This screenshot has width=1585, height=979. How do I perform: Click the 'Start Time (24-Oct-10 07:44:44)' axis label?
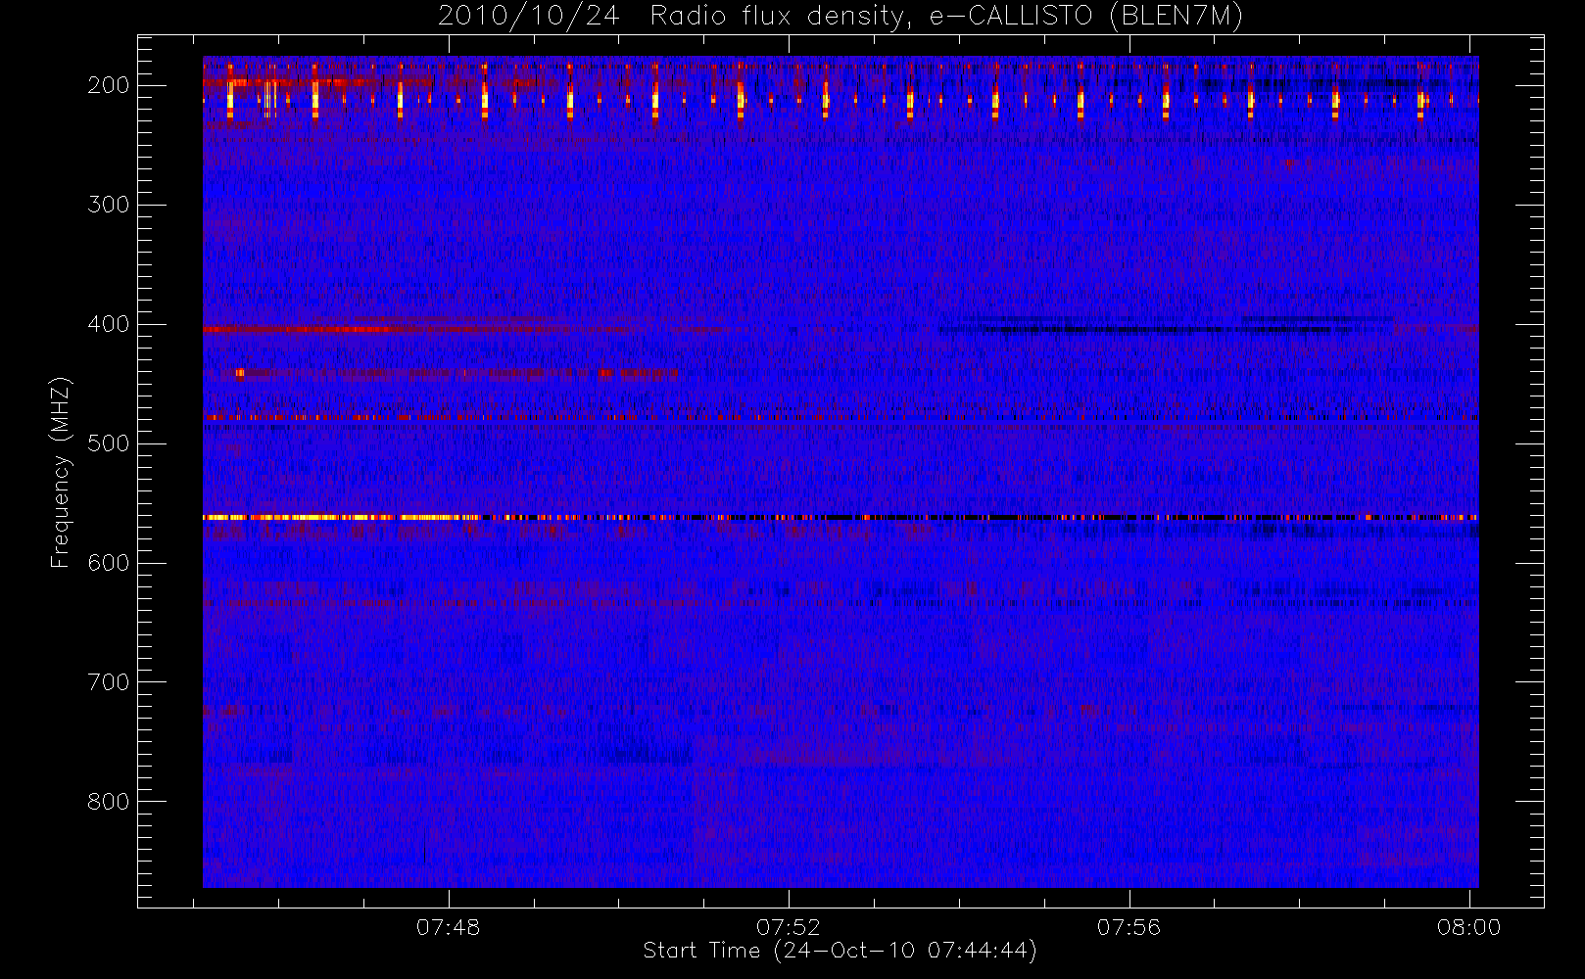(x=840, y=951)
